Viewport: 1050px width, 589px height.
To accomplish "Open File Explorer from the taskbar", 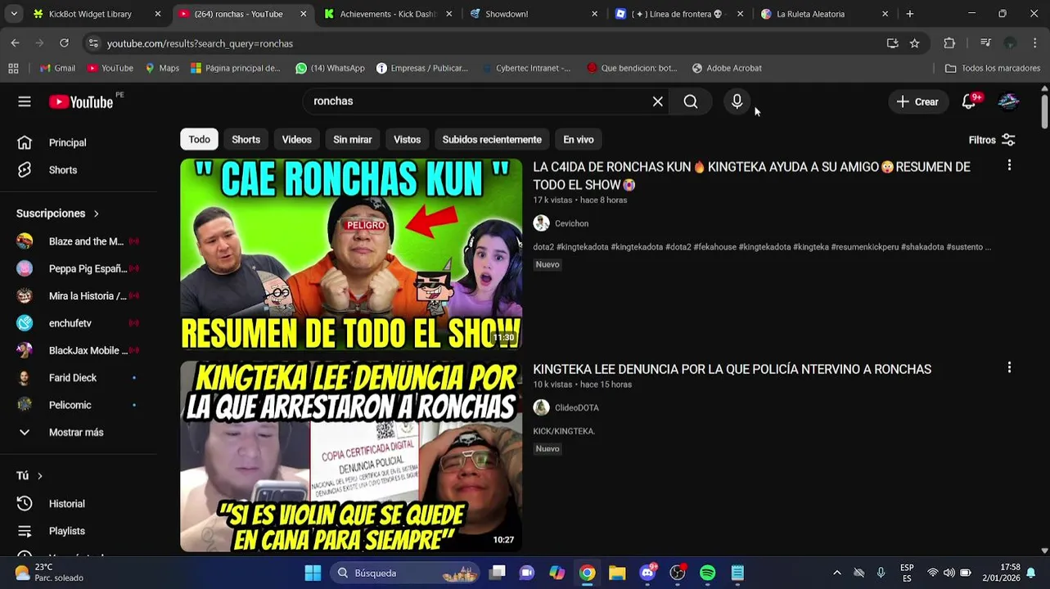I will point(617,573).
